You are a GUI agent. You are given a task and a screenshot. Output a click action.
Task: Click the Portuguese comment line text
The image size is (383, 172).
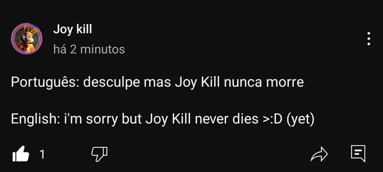point(157,82)
